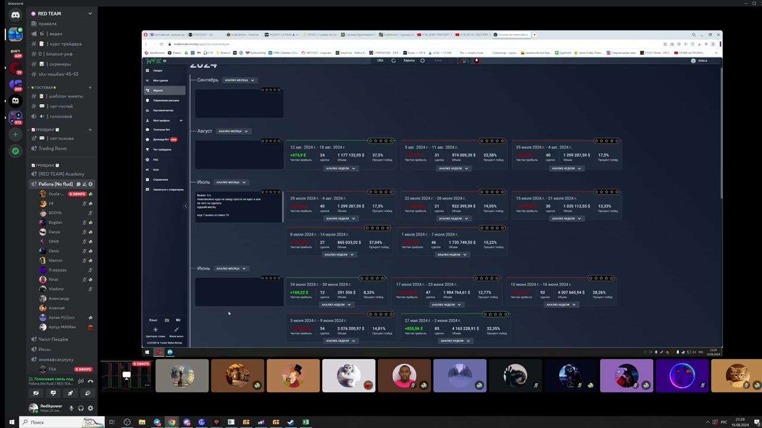Image resolution: width=762 pixels, height=428 pixels.
Task: Open the скринеры channel
Action: coord(60,64)
